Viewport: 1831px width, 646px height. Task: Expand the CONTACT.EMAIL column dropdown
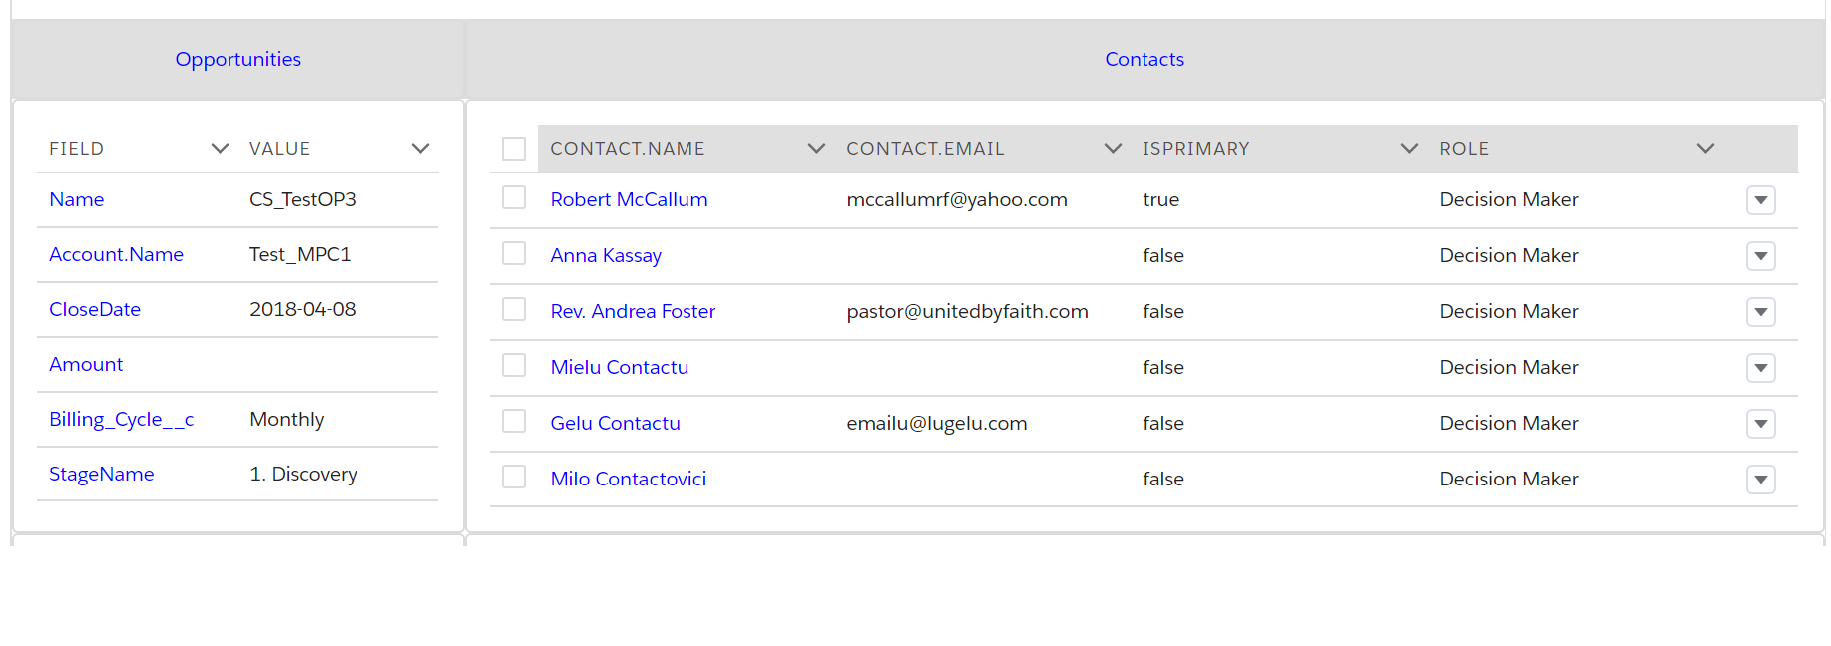point(1113,149)
